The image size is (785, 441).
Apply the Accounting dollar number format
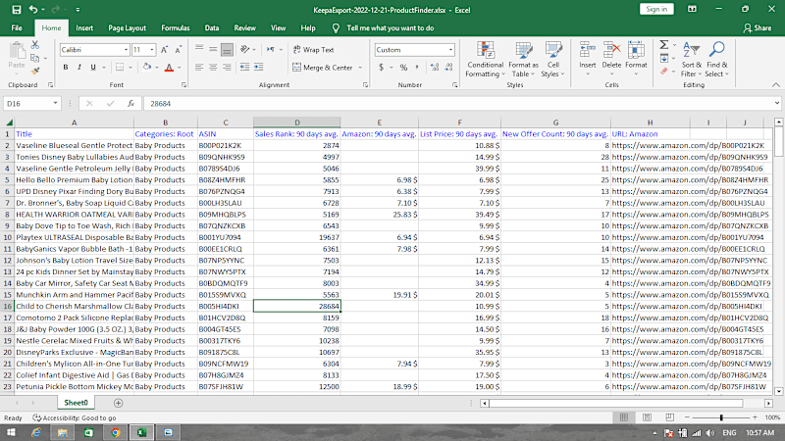coord(381,67)
